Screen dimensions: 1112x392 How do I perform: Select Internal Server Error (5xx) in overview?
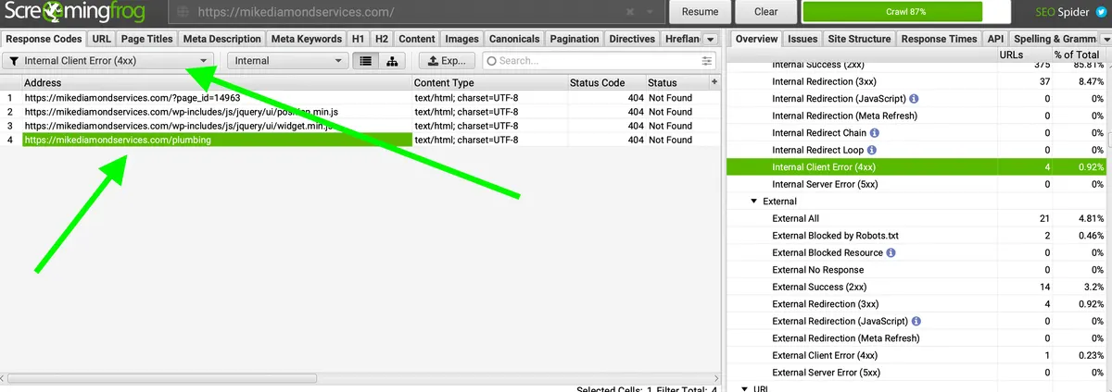tap(916, 184)
